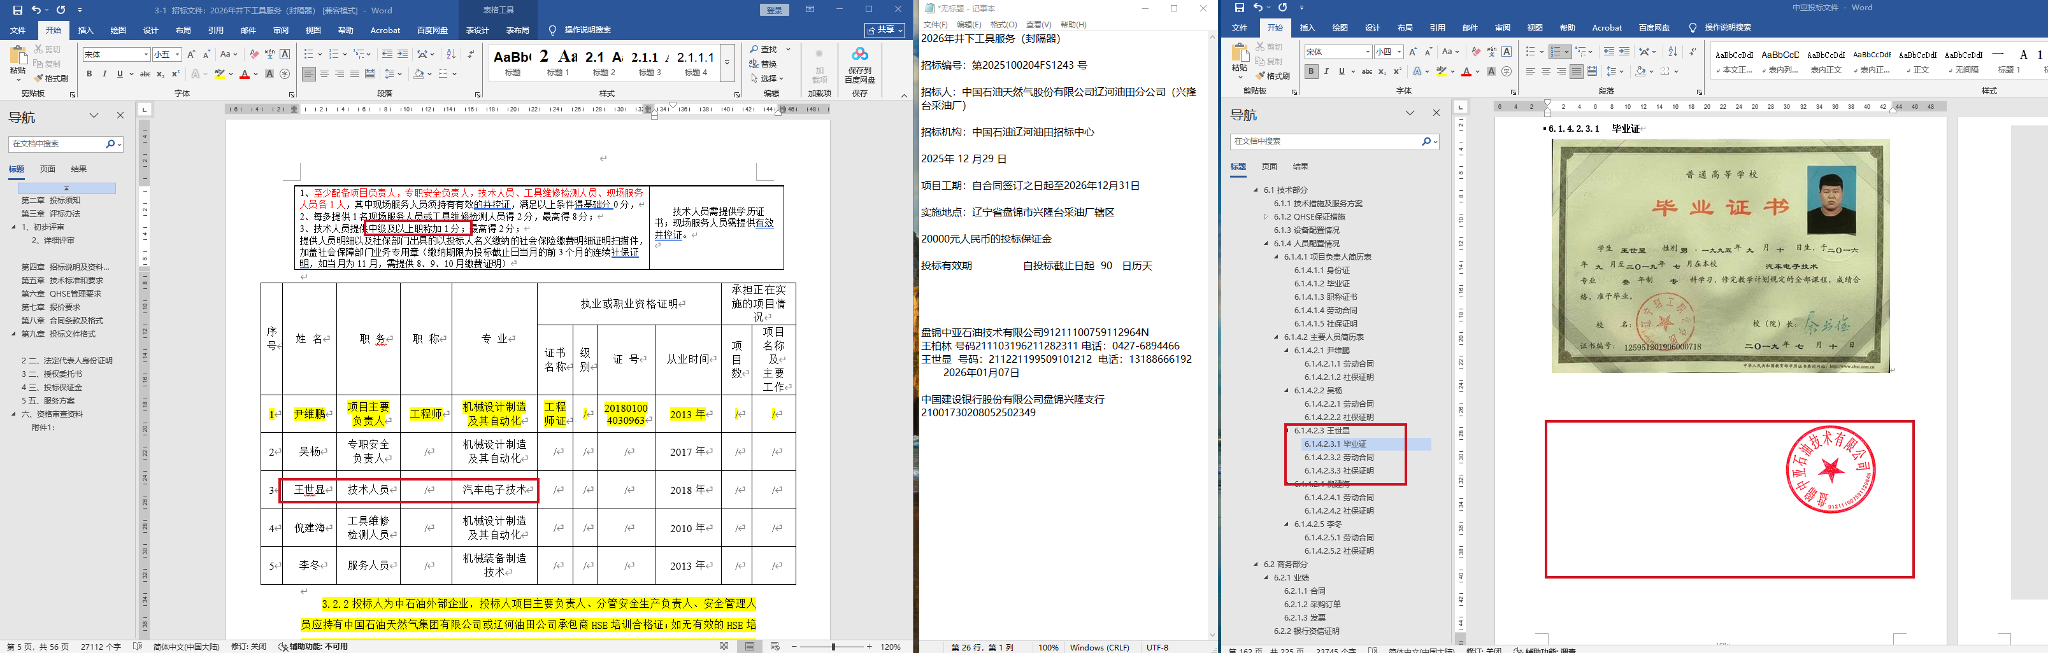Open the 宋体 font name dropdown in 招标文件 Word
This screenshot has height=653, width=2048.
pyautogui.click(x=147, y=54)
